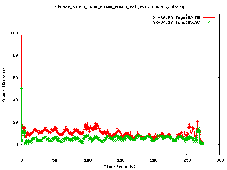Click the y-axis tick label '100'
The width and height of the screenshot is (227, 170).
[x=14, y=33]
